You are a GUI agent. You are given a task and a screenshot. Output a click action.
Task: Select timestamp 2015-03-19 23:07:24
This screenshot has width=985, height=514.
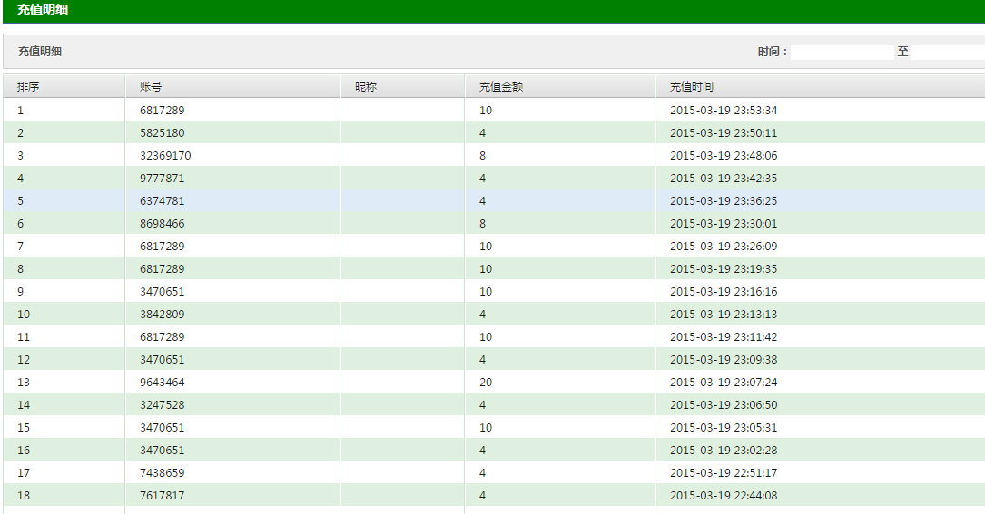pyautogui.click(x=724, y=383)
